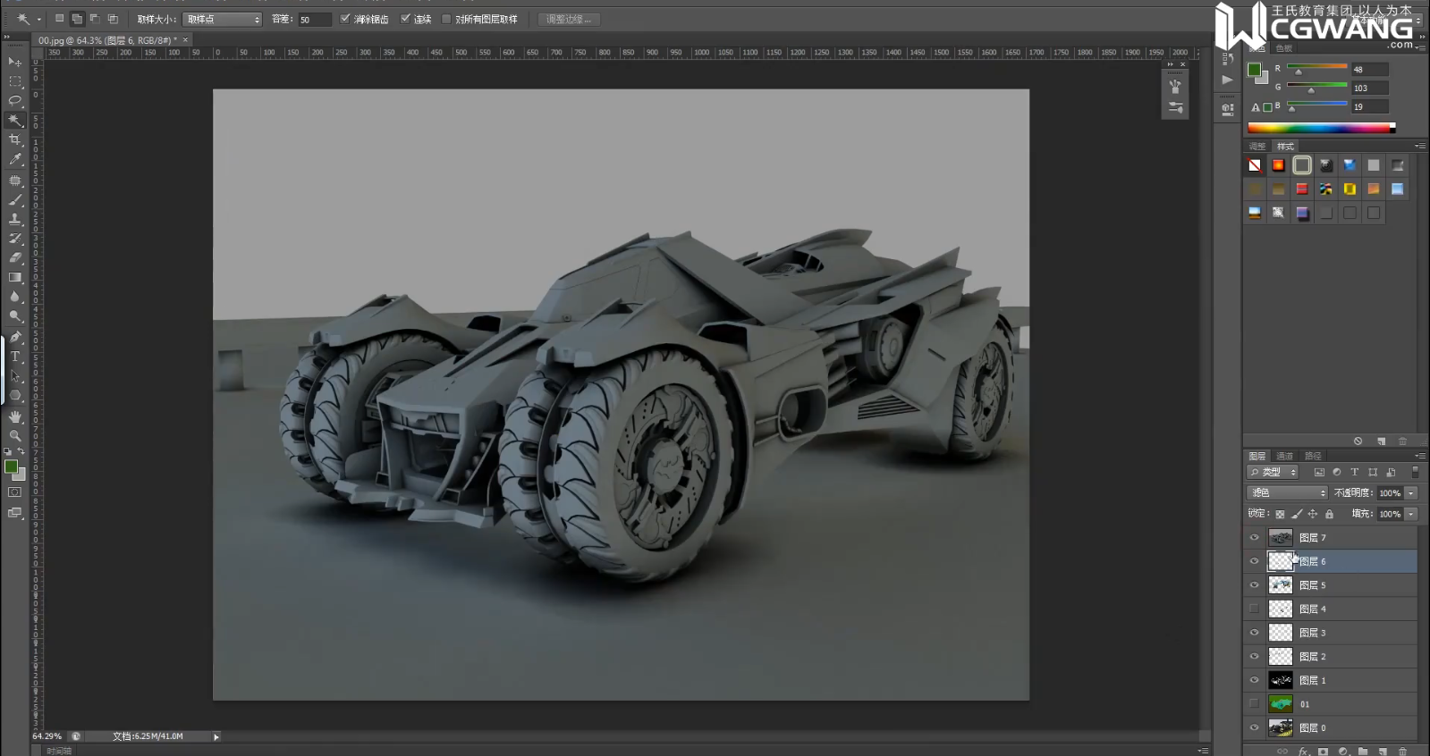
Task: Select the Zoom tool
Action: click(15, 436)
